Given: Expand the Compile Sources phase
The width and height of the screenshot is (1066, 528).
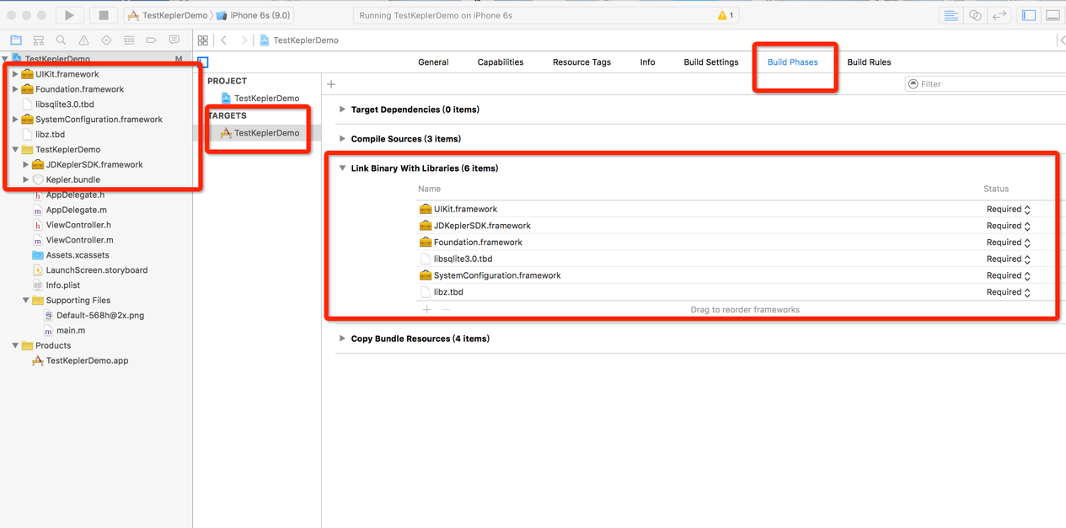Looking at the screenshot, I should click(x=342, y=139).
